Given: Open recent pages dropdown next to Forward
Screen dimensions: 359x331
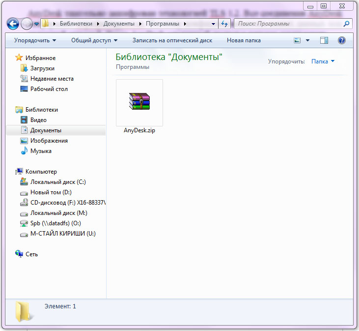Looking at the screenshot, I should [x=36, y=24].
